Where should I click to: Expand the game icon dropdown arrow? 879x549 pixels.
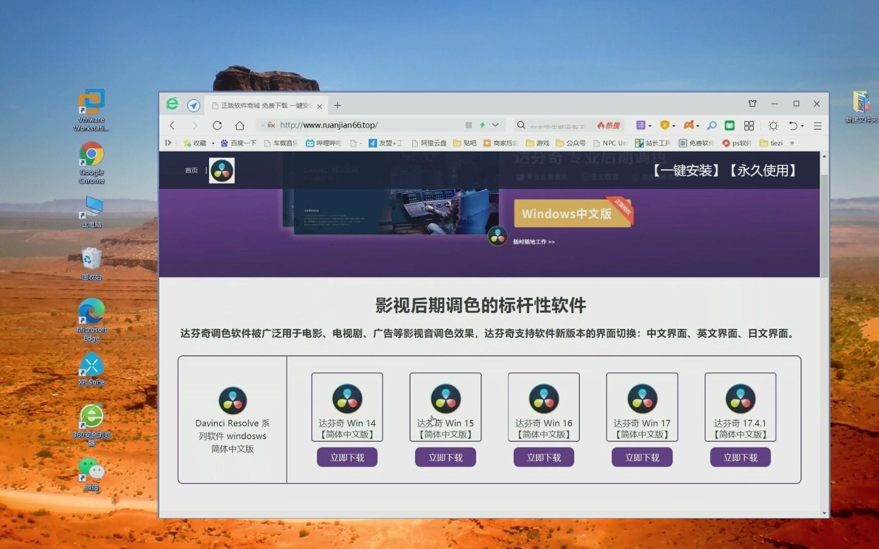698,126
